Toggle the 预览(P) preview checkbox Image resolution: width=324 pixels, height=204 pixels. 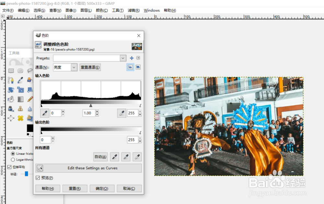point(38,178)
